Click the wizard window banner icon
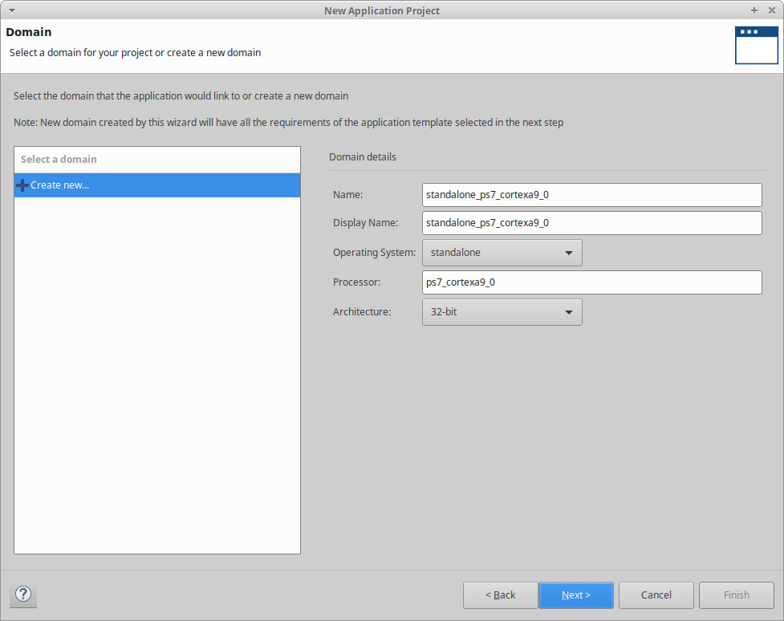The height and width of the screenshot is (621, 784). coord(756,45)
